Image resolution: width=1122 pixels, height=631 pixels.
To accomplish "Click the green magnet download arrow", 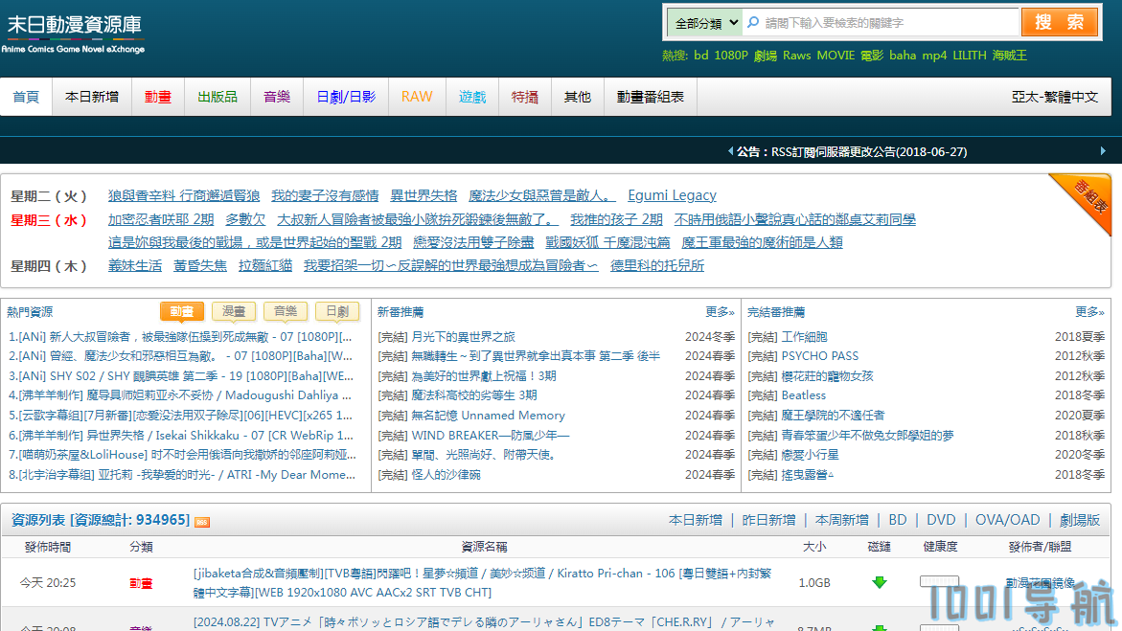I will (x=879, y=582).
